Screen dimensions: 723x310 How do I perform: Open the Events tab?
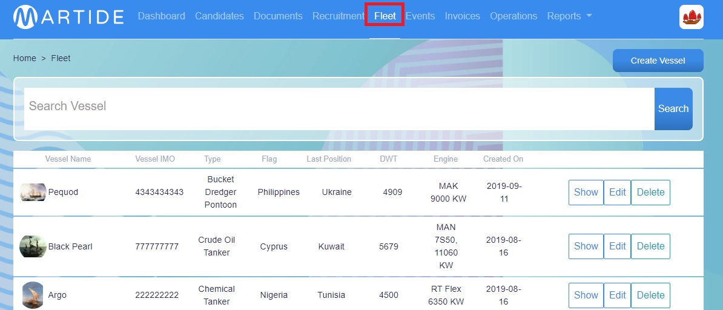[x=420, y=16]
